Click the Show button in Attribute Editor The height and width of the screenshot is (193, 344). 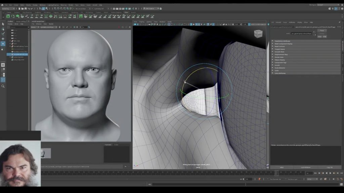point(320,37)
